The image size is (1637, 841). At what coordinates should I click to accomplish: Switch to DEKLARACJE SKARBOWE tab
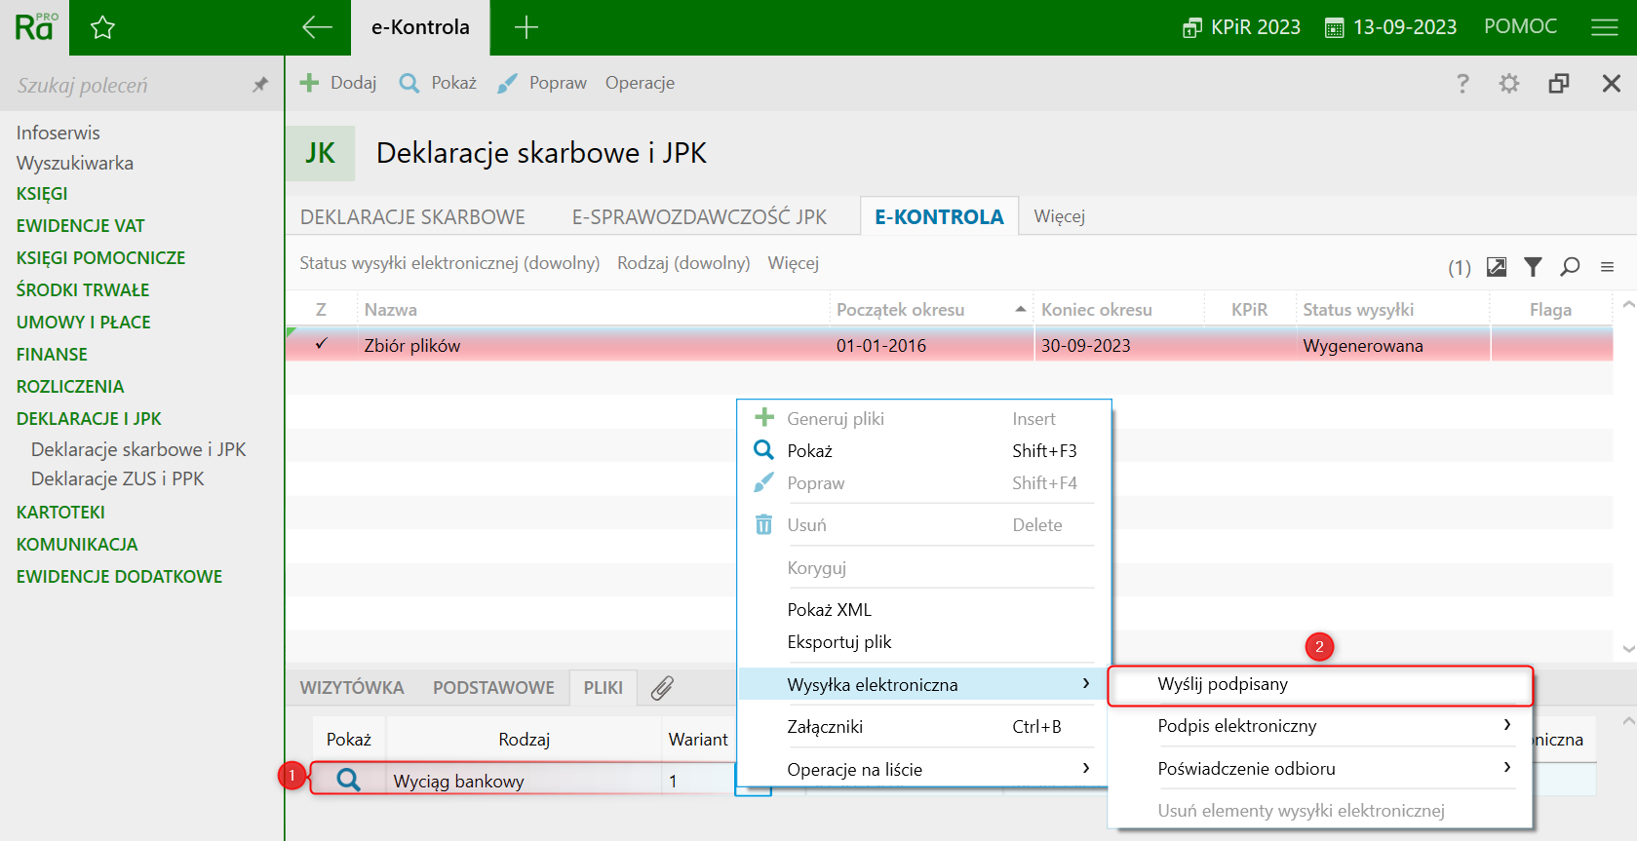coord(412,217)
